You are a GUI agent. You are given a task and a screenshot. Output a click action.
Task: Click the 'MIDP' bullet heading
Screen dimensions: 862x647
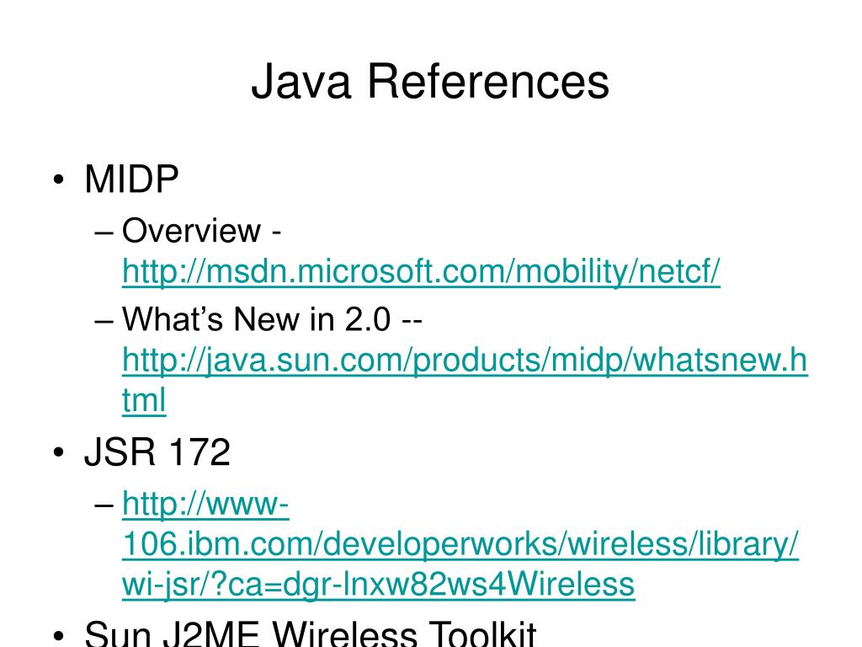pos(131,179)
